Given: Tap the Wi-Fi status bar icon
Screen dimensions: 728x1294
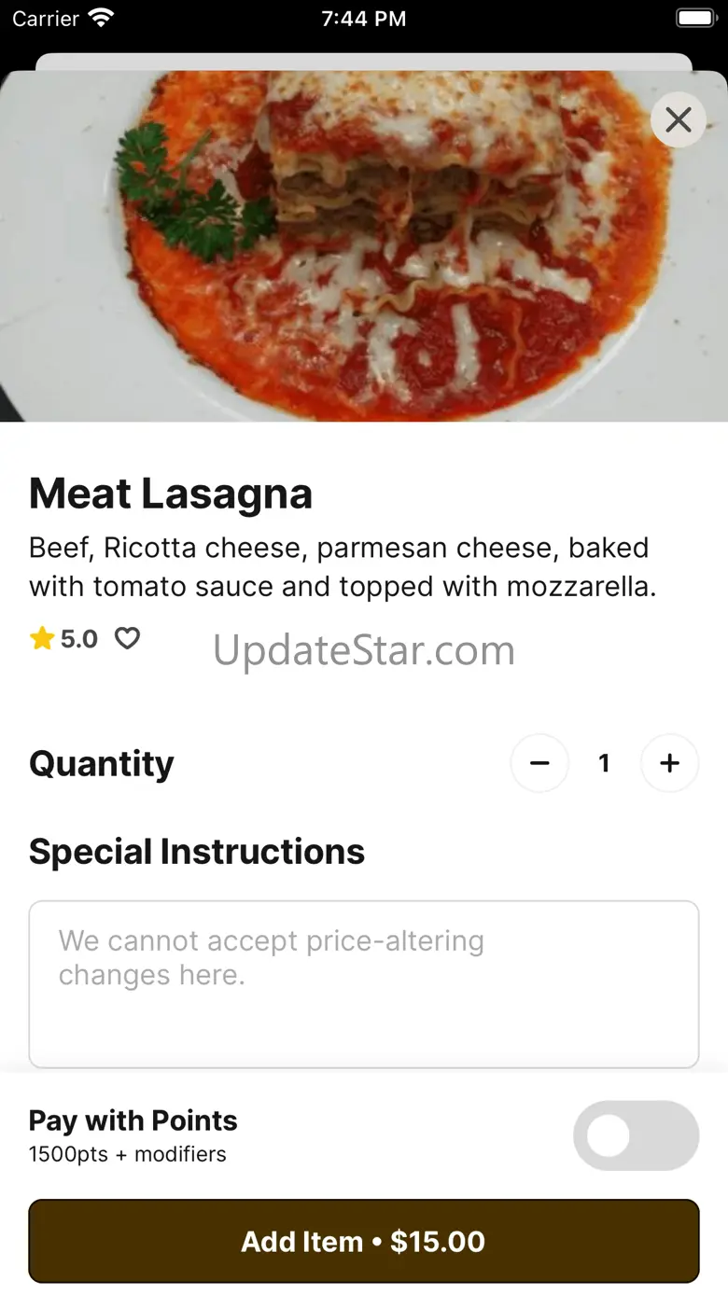Looking at the screenshot, I should [x=100, y=18].
